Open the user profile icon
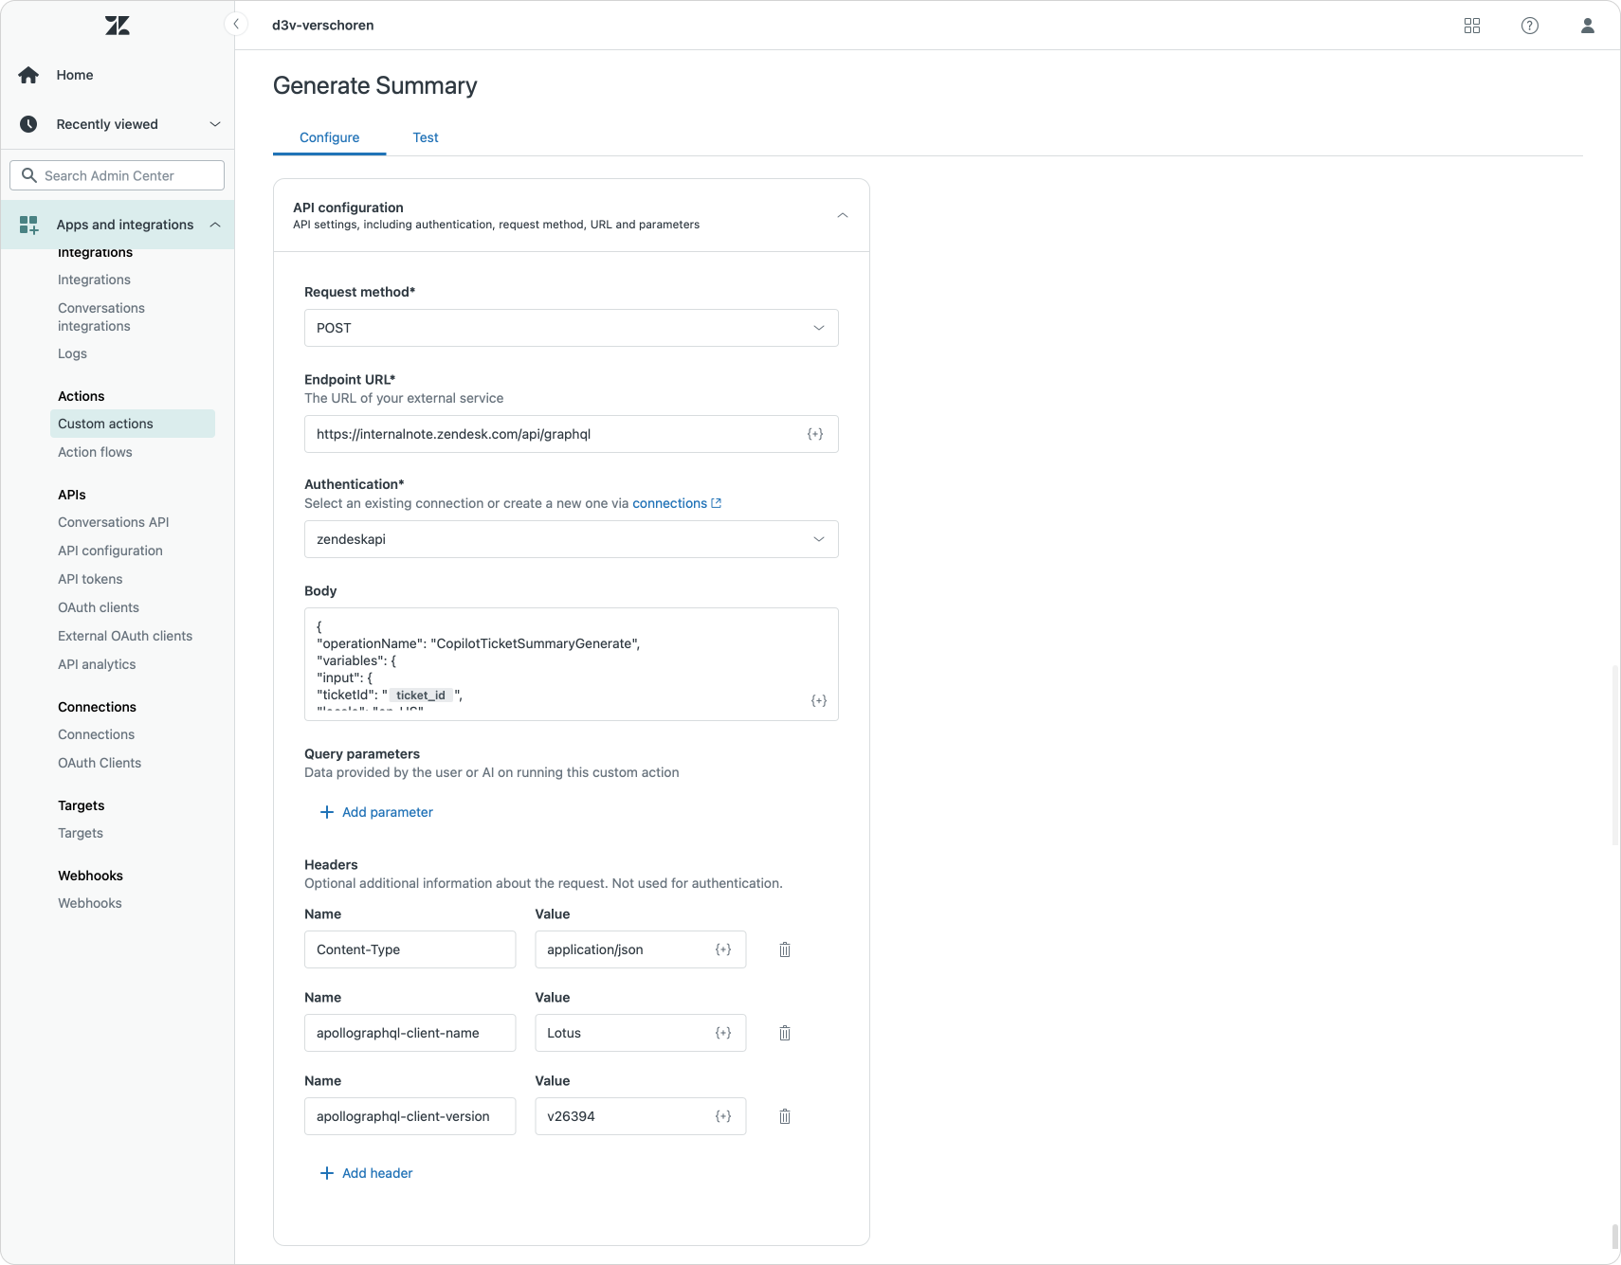The height and width of the screenshot is (1265, 1621). click(1587, 26)
